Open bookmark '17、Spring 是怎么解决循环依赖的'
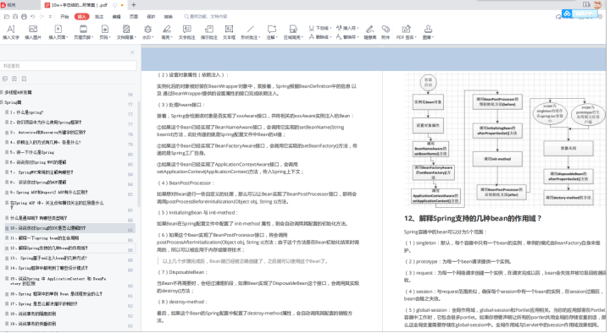The height and width of the screenshot is (333, 610). 43,304
